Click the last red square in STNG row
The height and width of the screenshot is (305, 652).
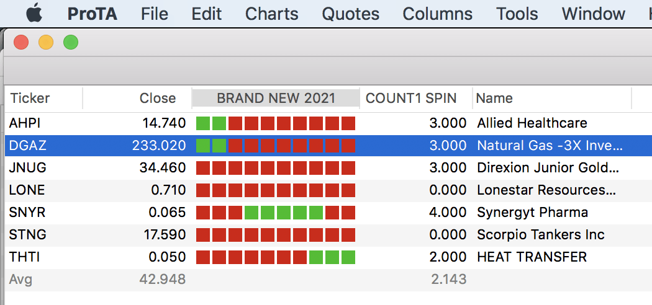[x=348, y=235]
